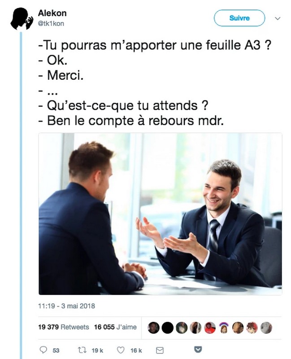
Task: Expand the tweet options chevron menu
Action: tap(277, 18)
